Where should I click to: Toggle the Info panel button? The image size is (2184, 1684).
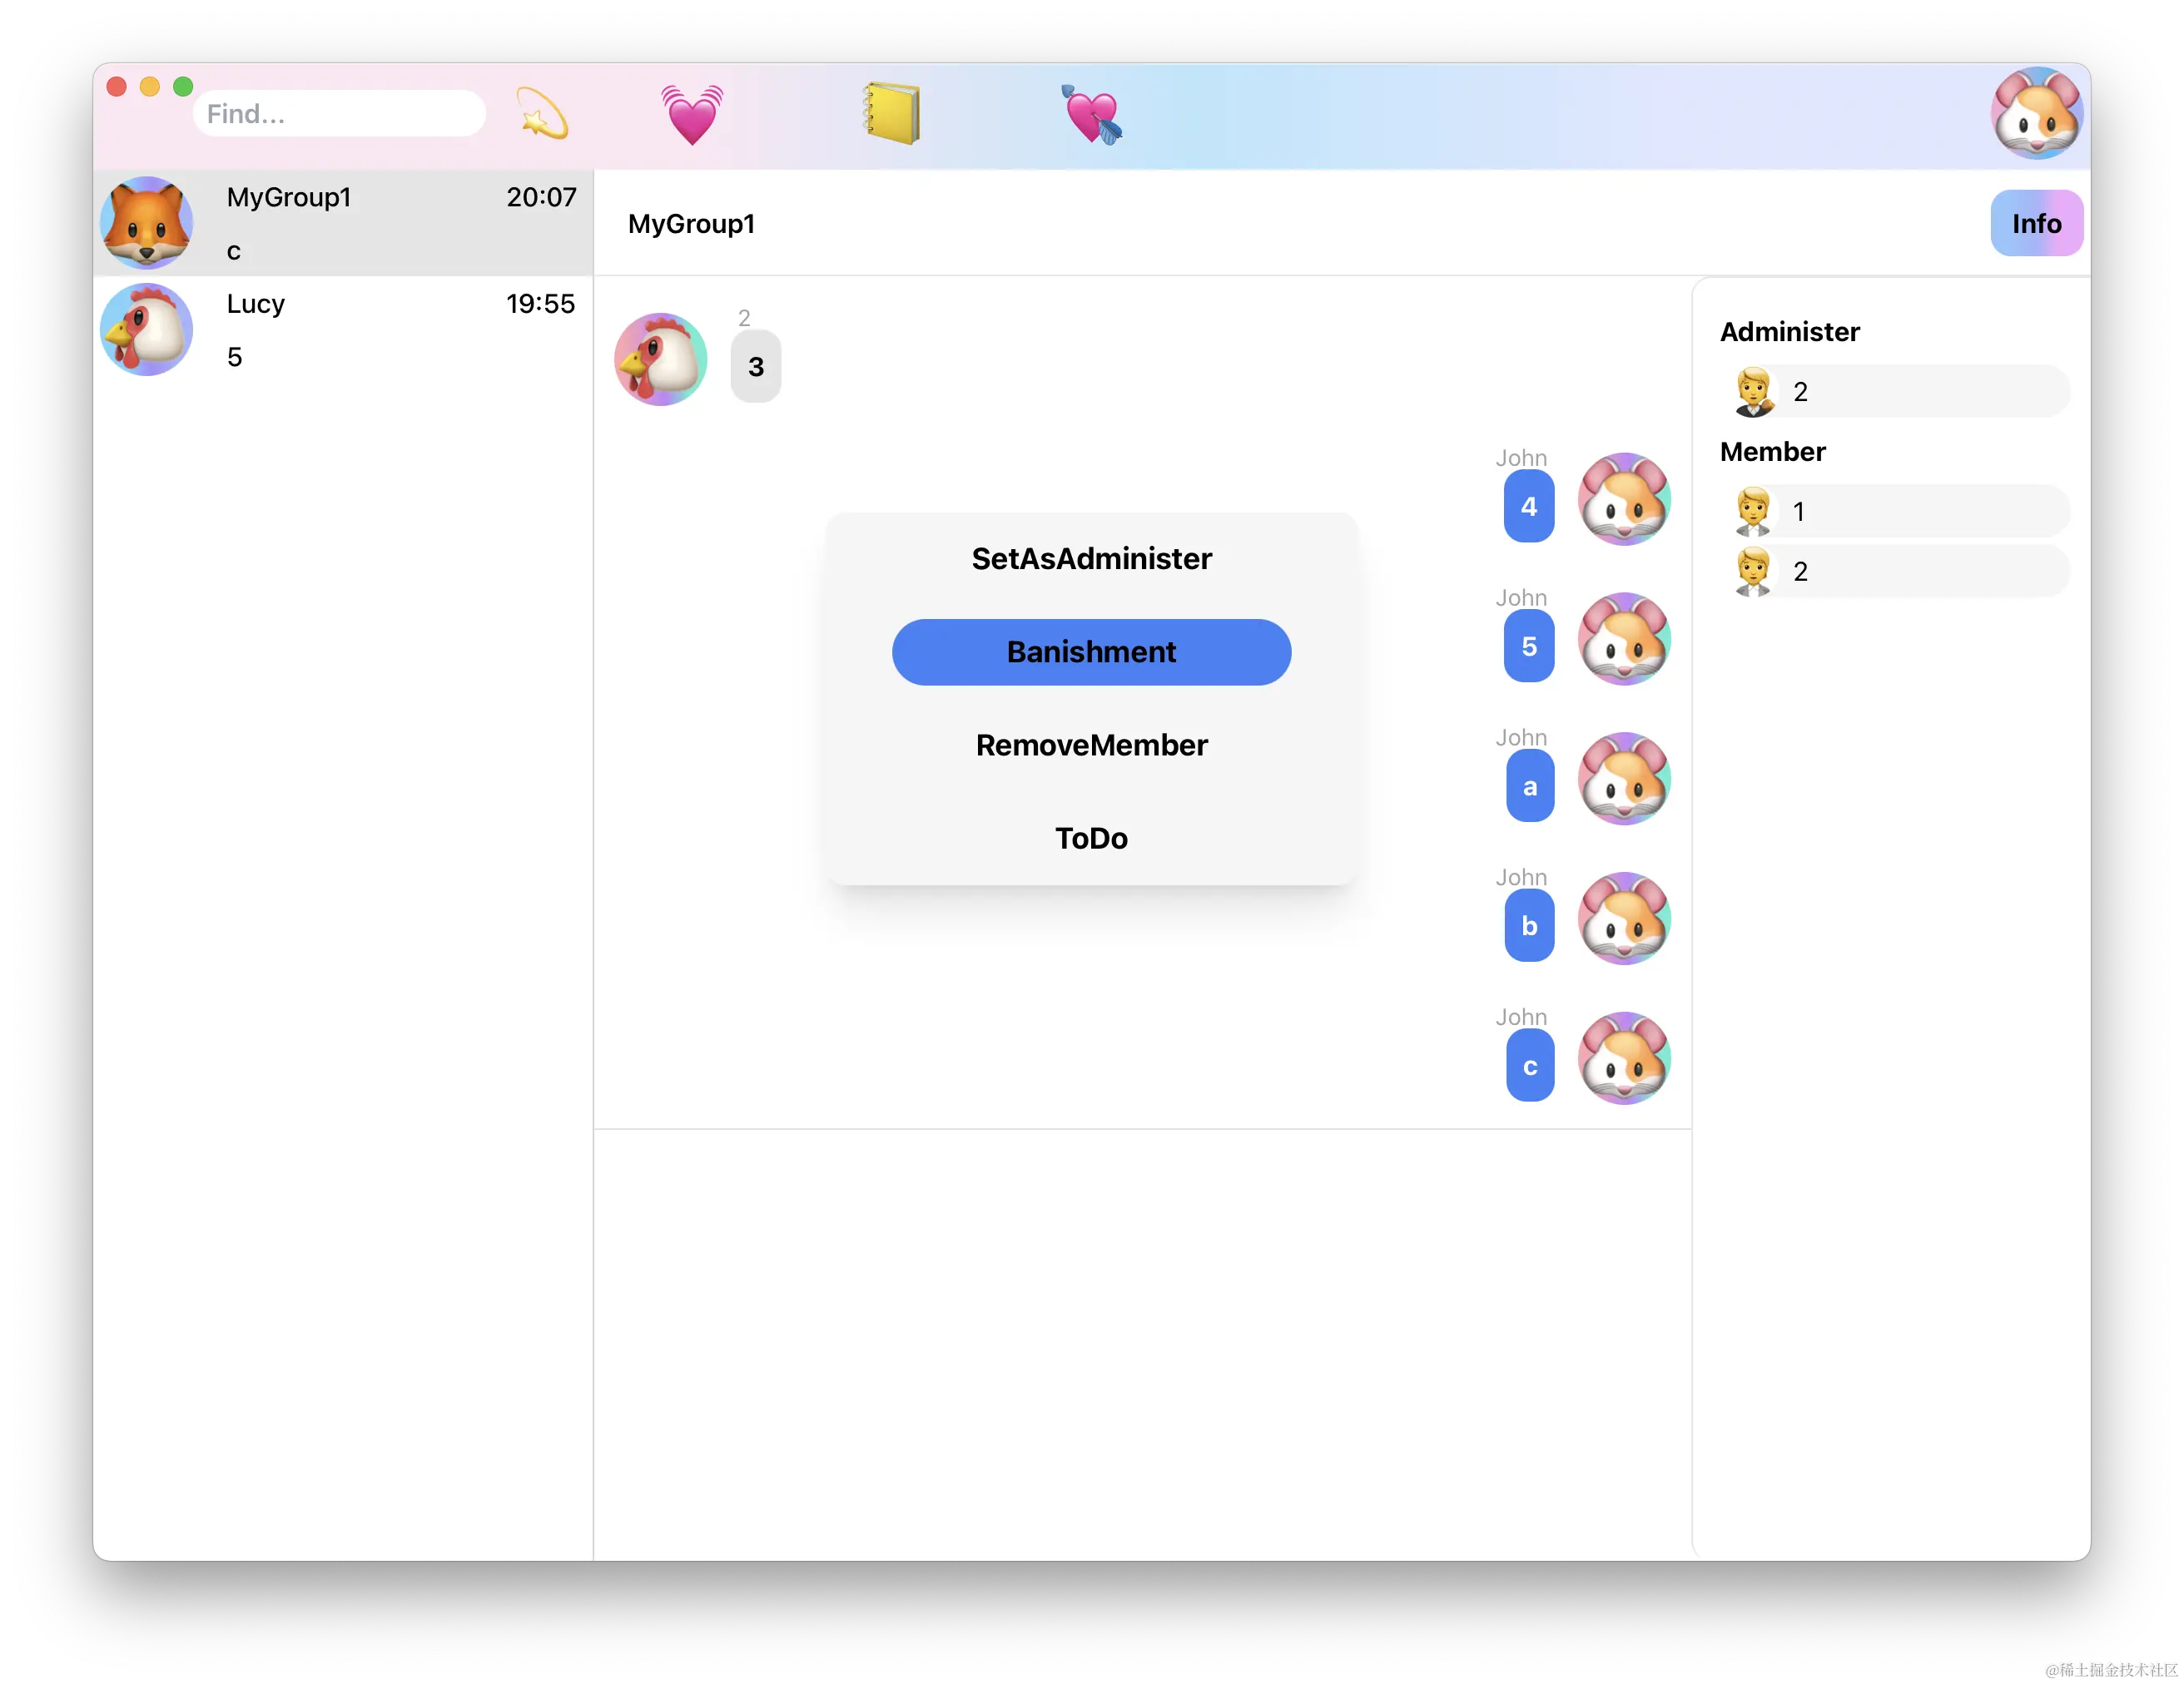click(2035, 223)
